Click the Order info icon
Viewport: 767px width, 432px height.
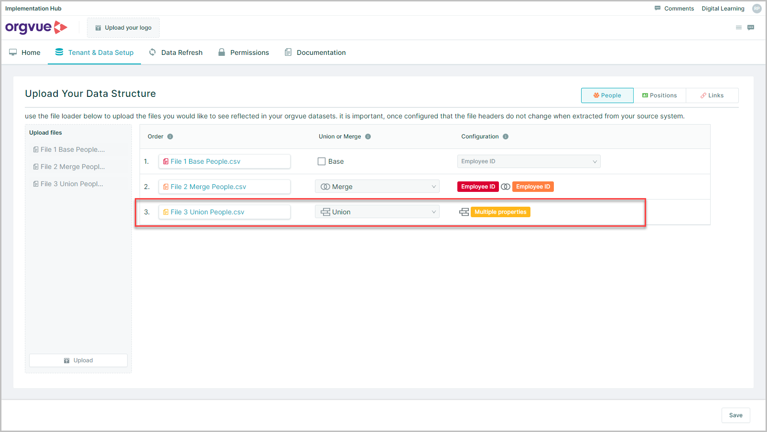pyautogui.click(x=170, y=137)
